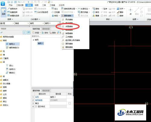Viewport: 151px width, 122px height.
Task: Collapse the 轴网 node in component list
Action: pyautogui.click(x=34, y=40)
